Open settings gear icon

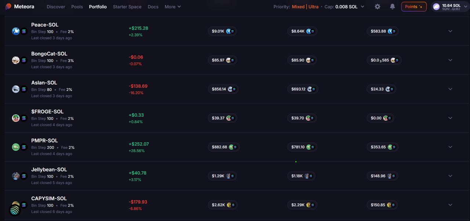pos(377,7)
